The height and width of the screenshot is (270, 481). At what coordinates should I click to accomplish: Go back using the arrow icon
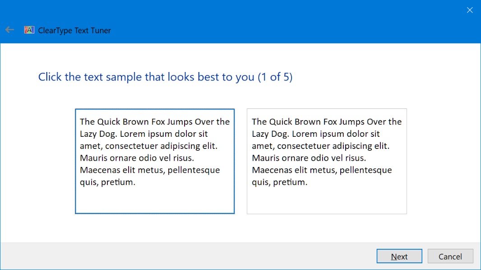[x=9, y=30]
